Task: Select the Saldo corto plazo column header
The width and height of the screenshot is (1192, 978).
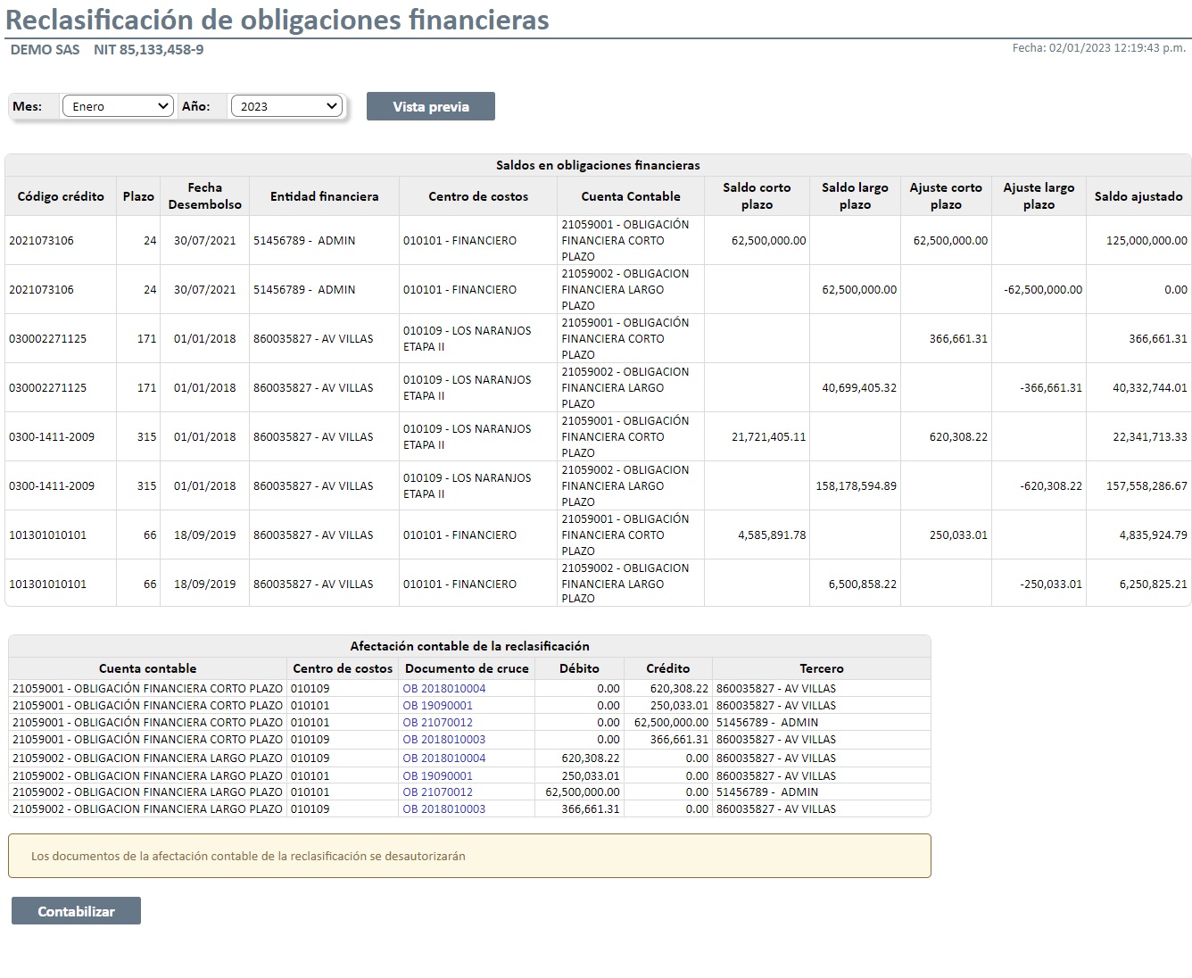Action: (757, 196)
